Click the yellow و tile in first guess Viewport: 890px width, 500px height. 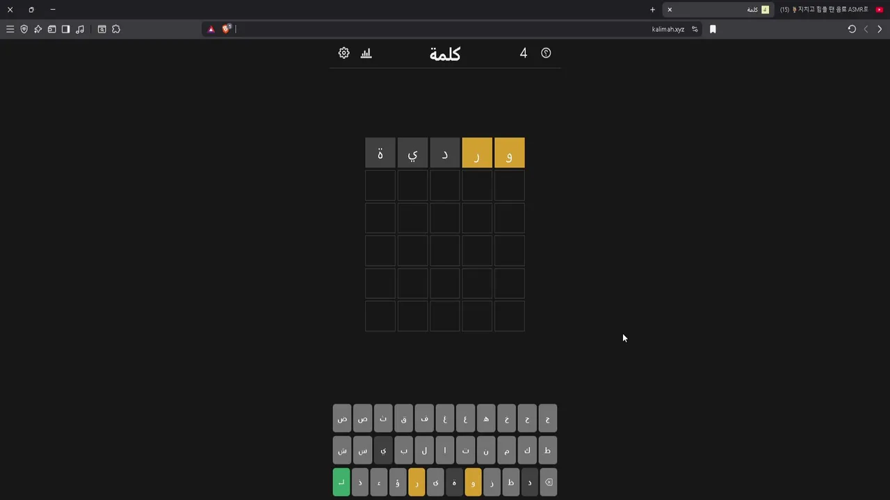[510, 153]
